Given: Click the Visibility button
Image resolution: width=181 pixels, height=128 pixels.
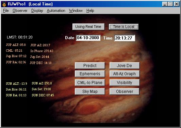Looking at the screenshot, I should tap(125, 83).
